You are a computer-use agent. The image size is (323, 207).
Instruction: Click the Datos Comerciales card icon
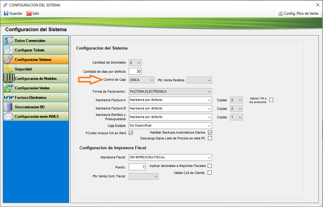(9, 41)
